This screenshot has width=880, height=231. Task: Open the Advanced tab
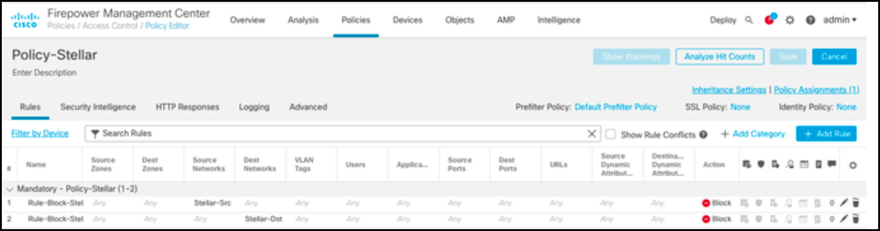[308, 107]
